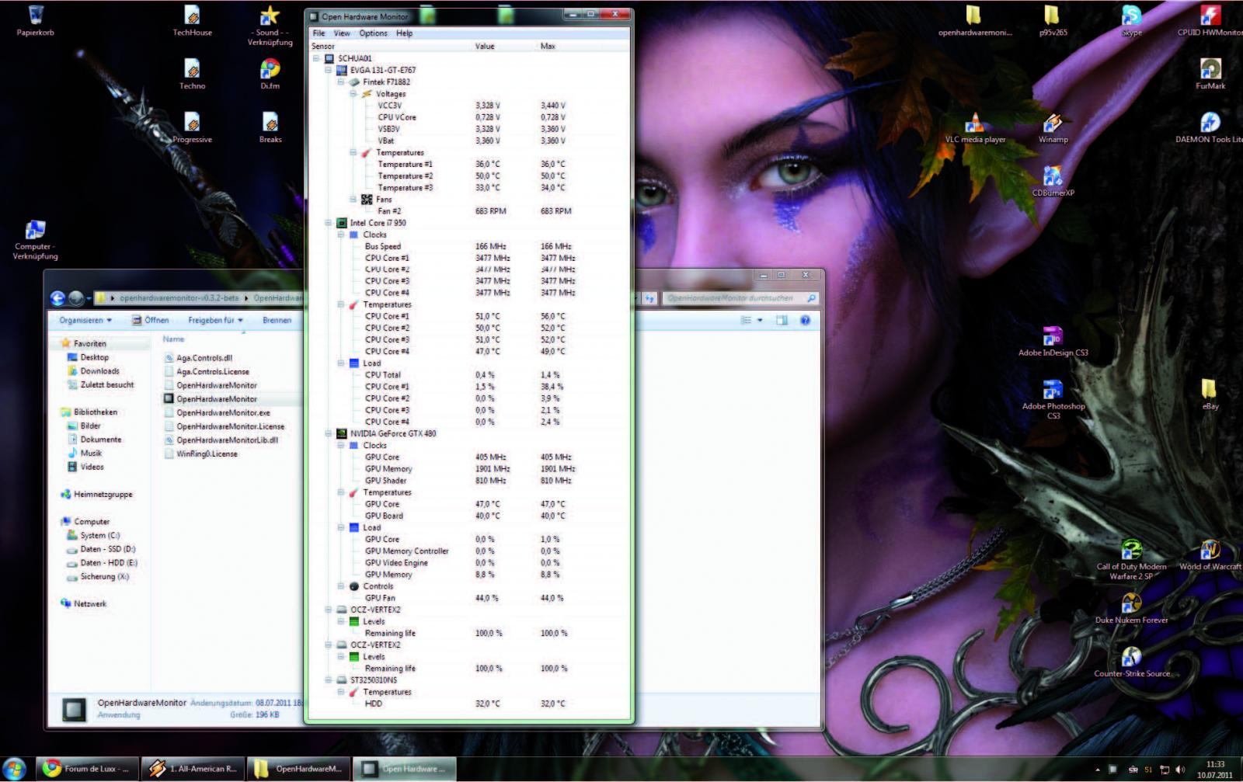Image resolution: width=1243 pixels, height=782 pixels.
Task: Collapse the Intel Core i7 950 node
Action: point(329,223)
